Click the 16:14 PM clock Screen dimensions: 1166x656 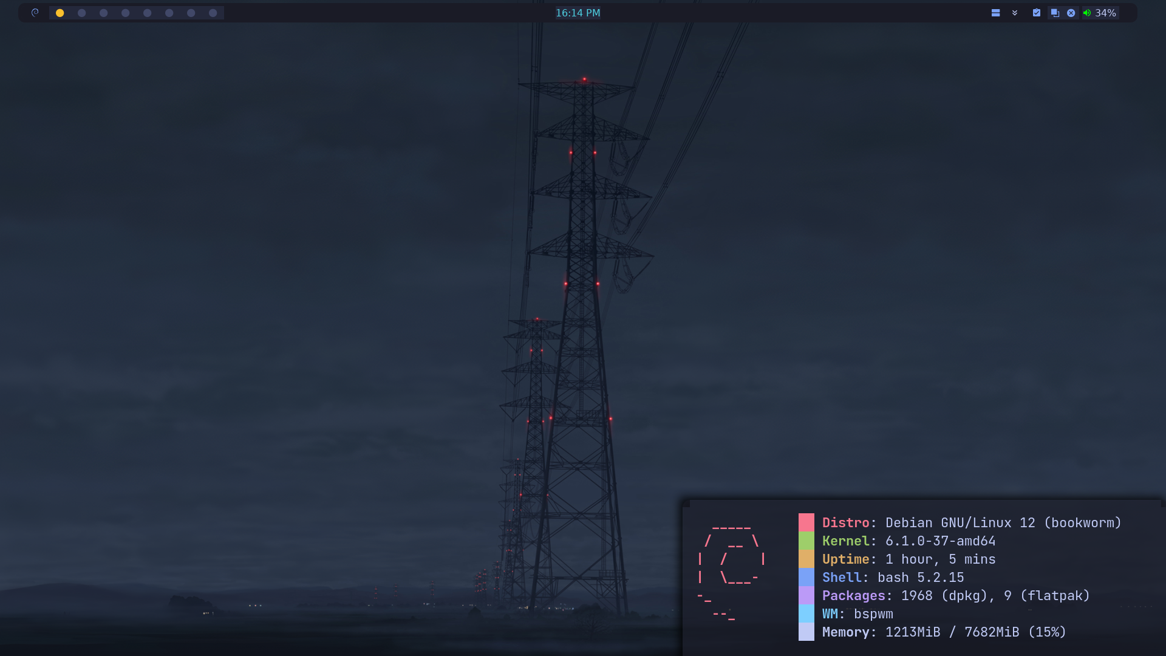[578, 13]
